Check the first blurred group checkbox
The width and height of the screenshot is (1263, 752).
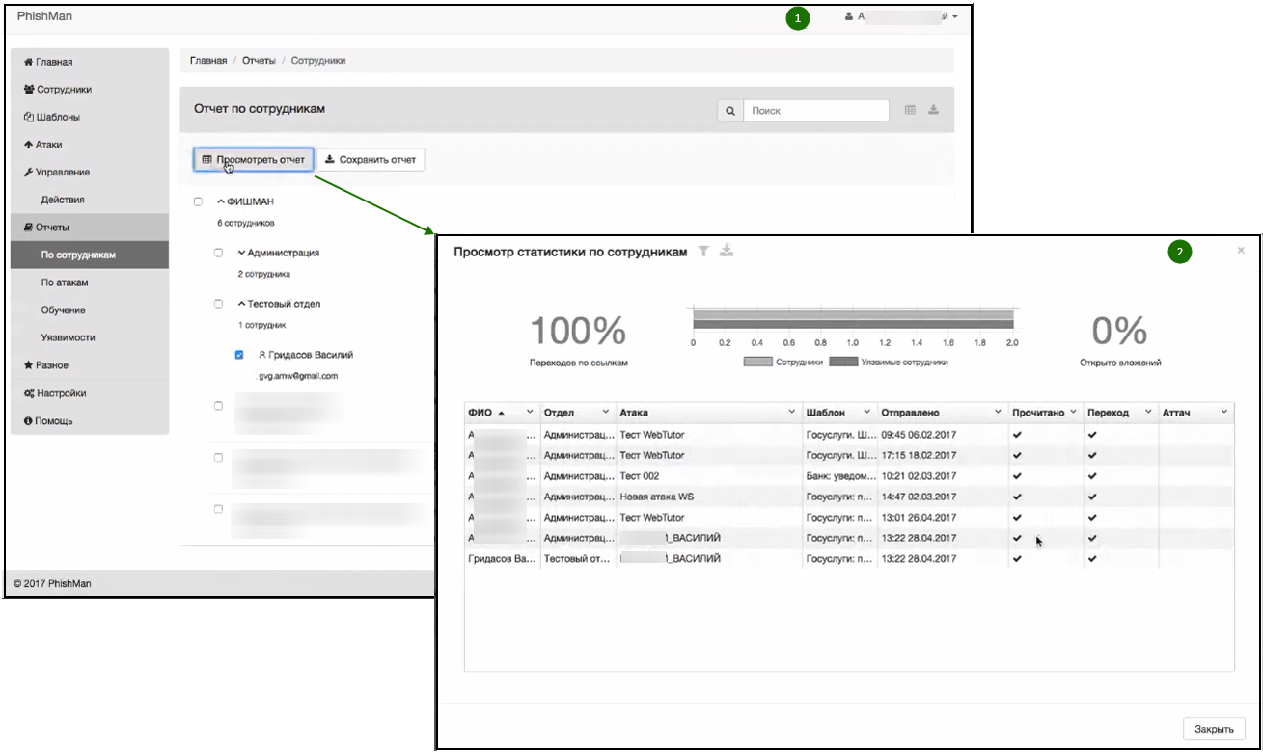(x=219, y=406)
